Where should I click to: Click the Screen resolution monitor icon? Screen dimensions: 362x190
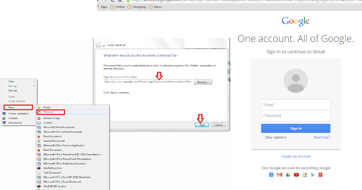[x=4, y=114]
